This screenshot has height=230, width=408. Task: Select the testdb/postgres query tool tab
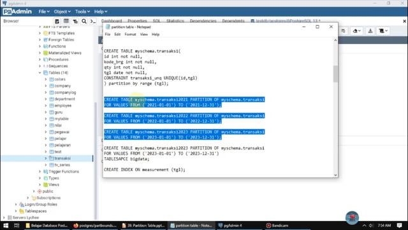(286, 20)
